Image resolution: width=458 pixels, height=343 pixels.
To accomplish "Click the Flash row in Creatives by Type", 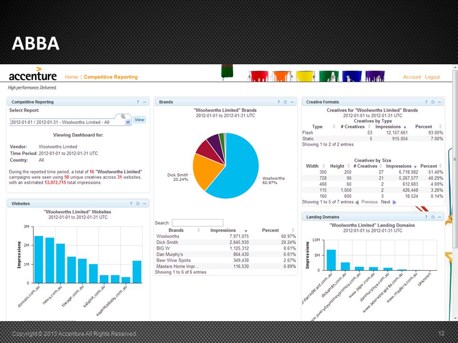I will click(x=373, y=133).
